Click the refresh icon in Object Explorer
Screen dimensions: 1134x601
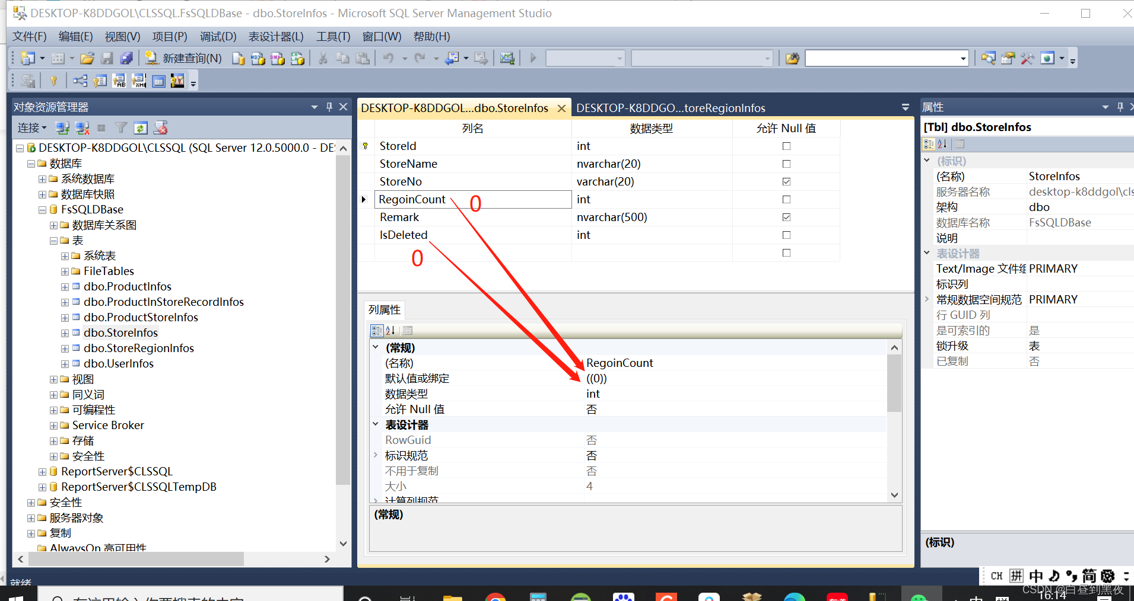click(141, 127)
